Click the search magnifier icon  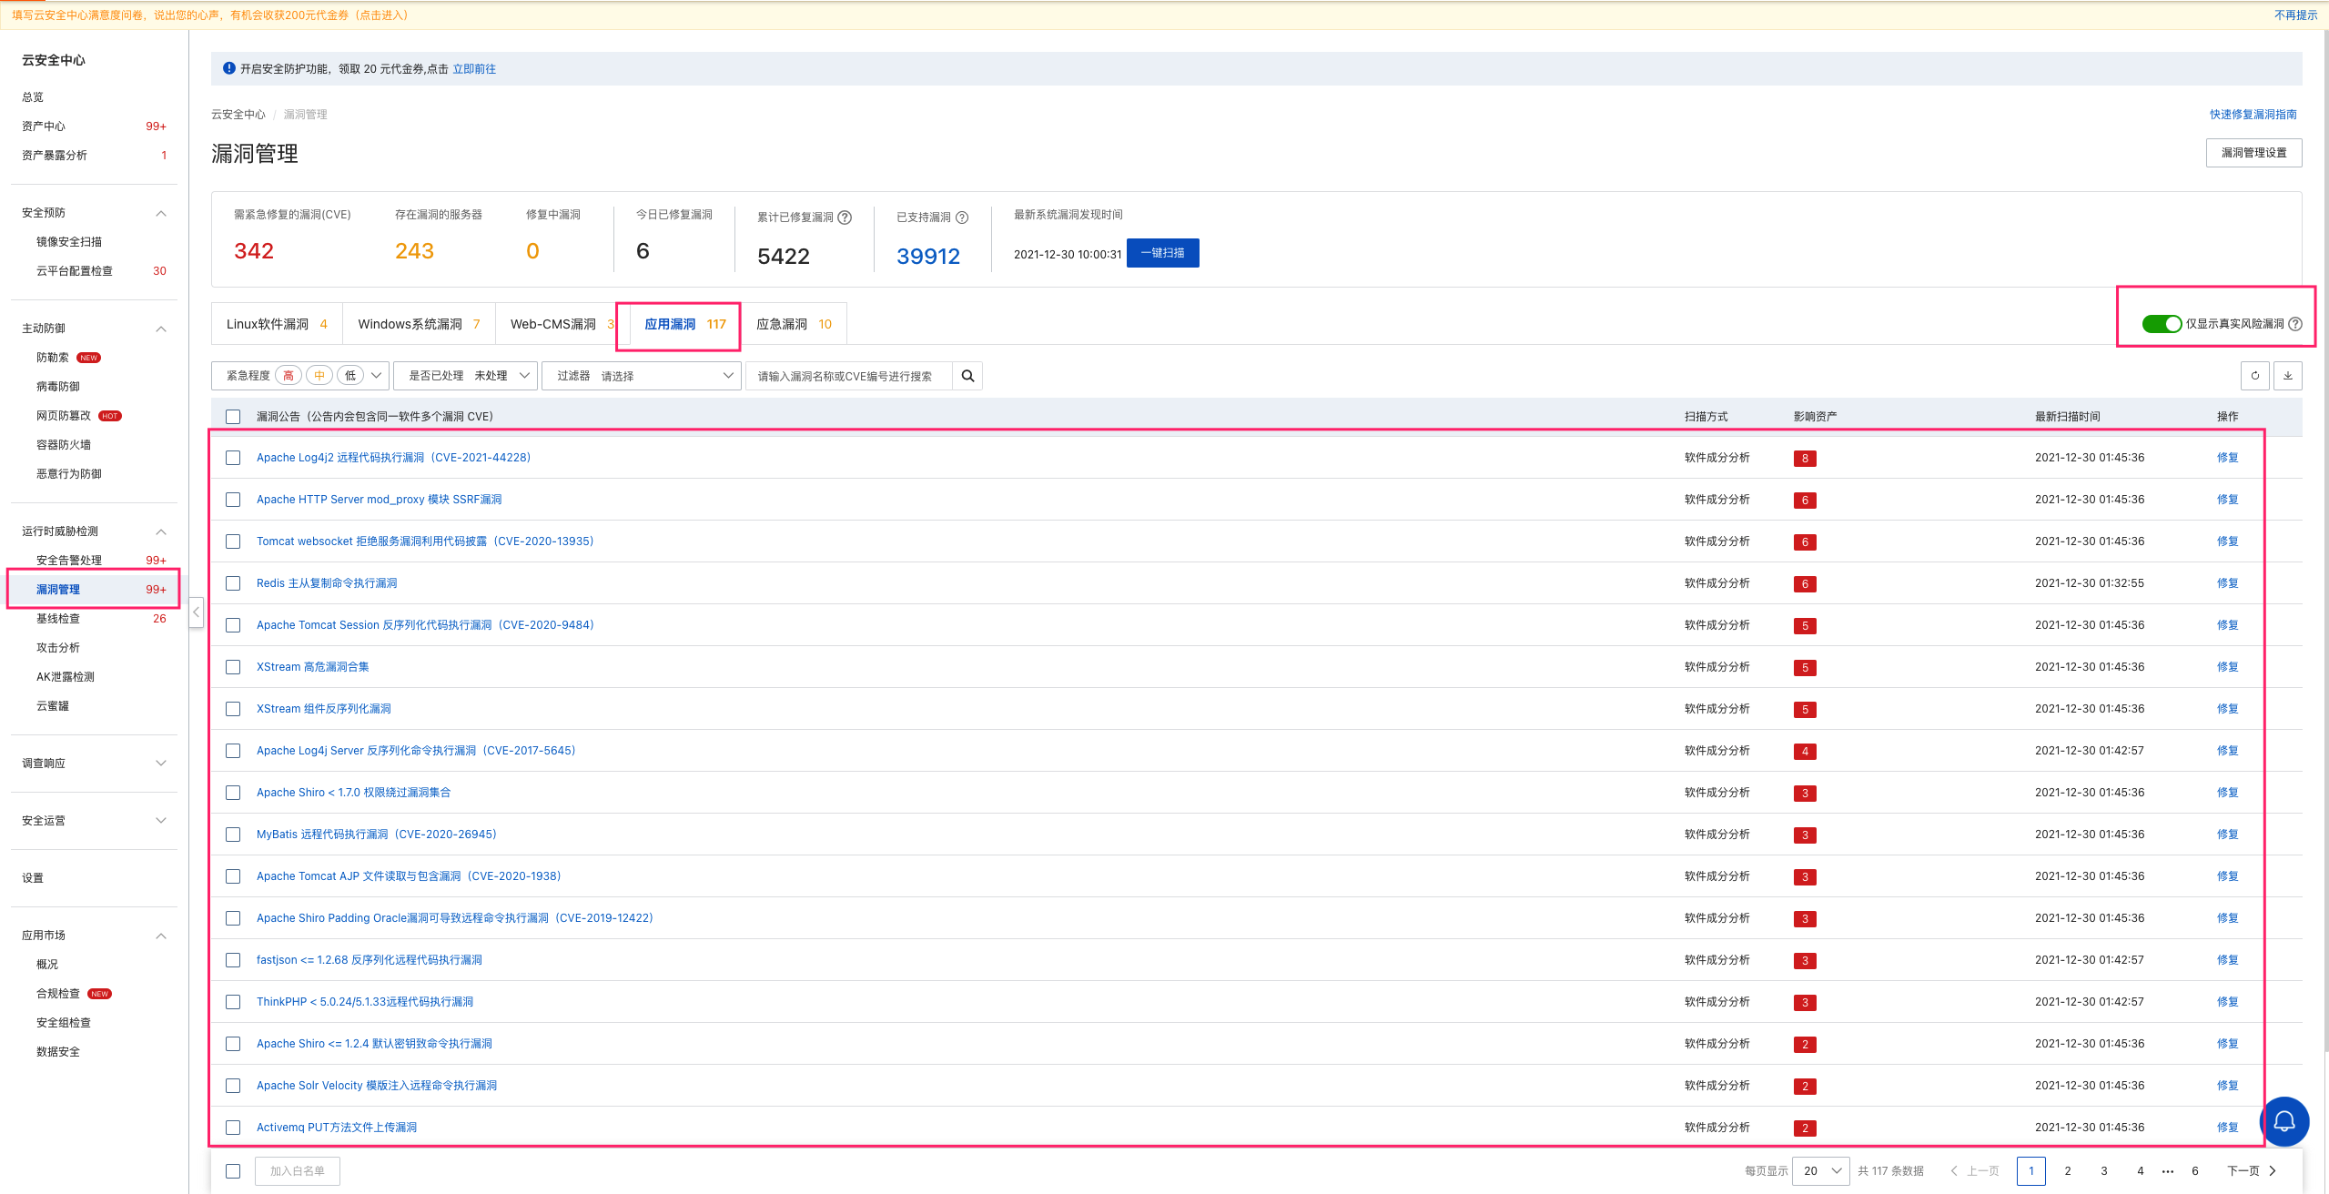[x=967, y=376]
